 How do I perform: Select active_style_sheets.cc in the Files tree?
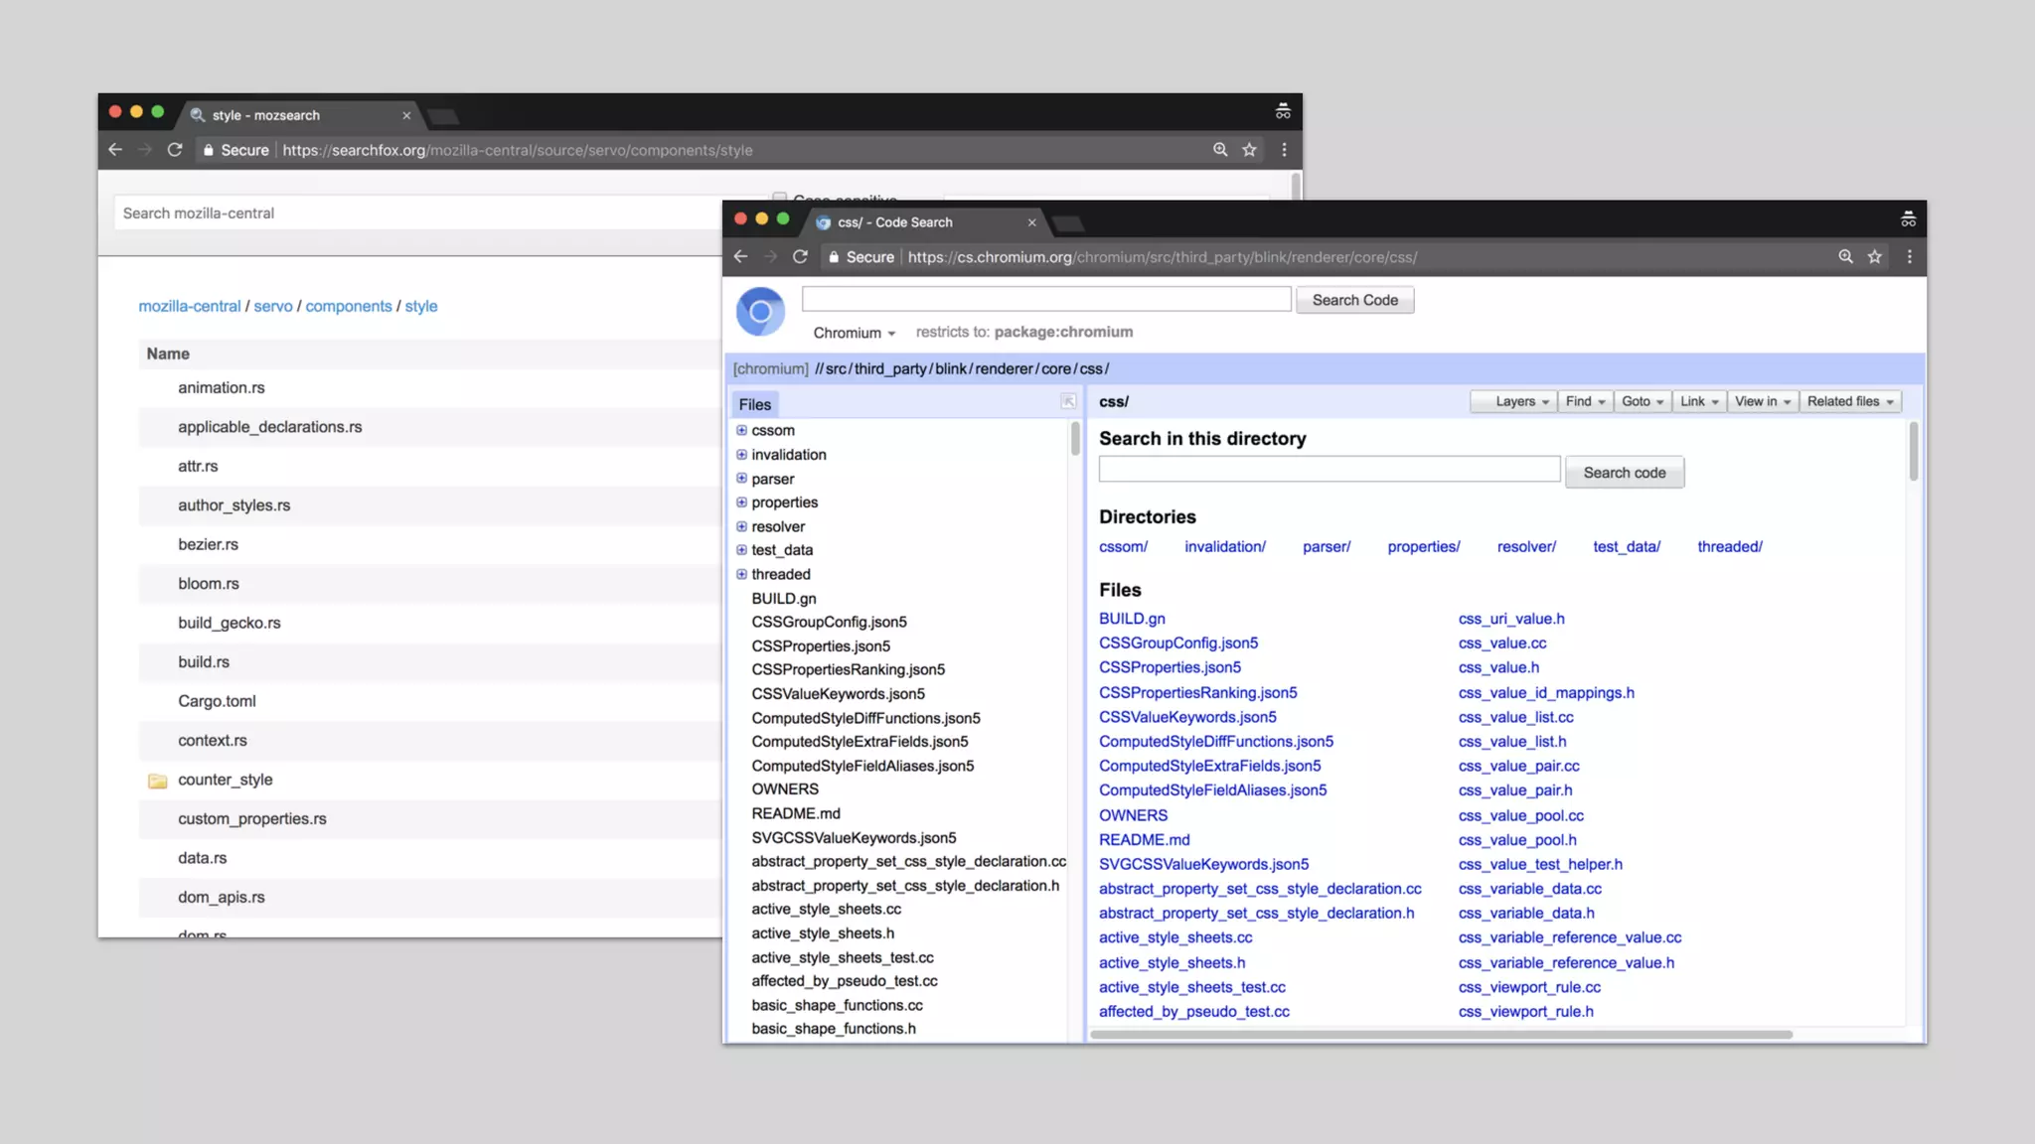coord(827,910)
